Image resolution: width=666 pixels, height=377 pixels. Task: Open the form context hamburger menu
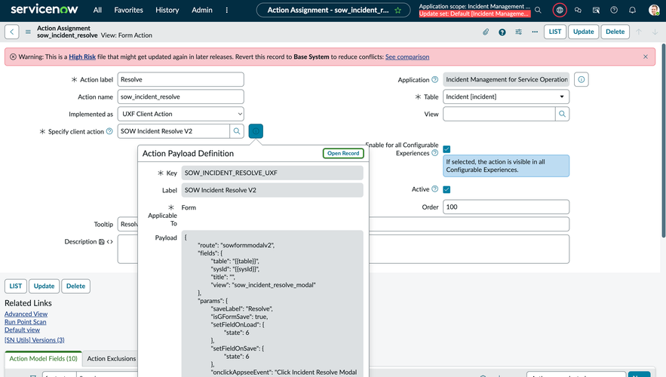(28, 32)
